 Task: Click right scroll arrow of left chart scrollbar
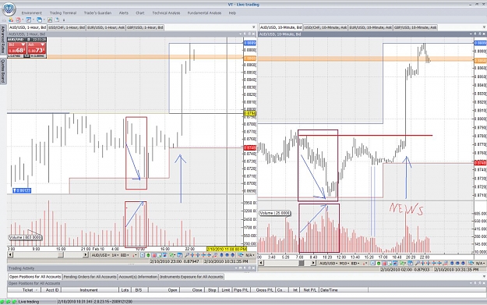pos(86,255)
